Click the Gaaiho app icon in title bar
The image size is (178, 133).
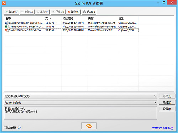point(4,3)
